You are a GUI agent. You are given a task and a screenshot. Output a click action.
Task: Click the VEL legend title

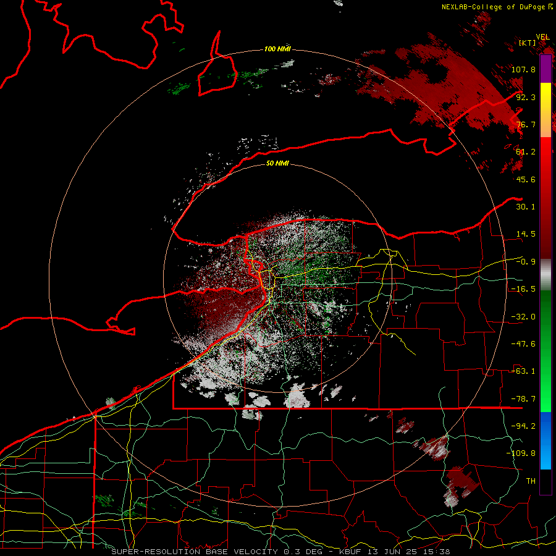[x=542, y=37]
